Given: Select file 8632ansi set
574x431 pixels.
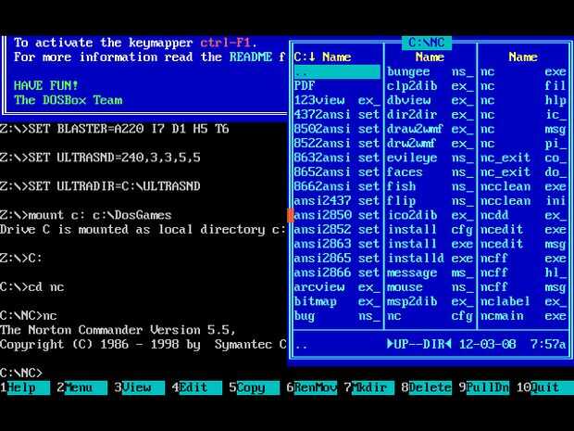Looking at the screenshot, I should click(x=337, y=158).
